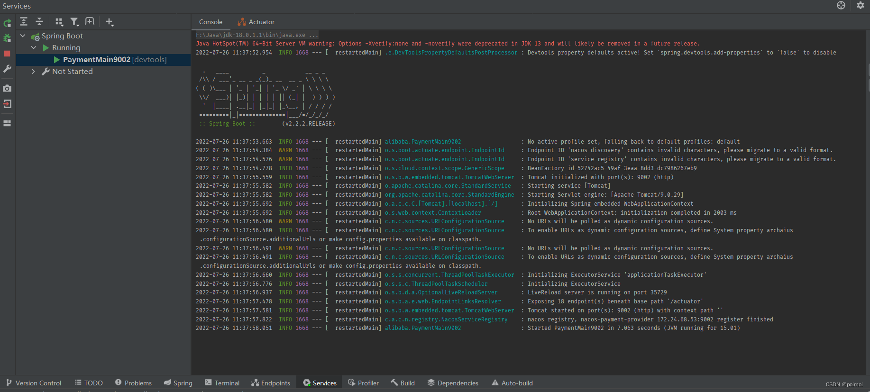Click the Add Service plus icon
Image resolution: width=870 pixels, height=392 pixels.
tap(110, 22)
